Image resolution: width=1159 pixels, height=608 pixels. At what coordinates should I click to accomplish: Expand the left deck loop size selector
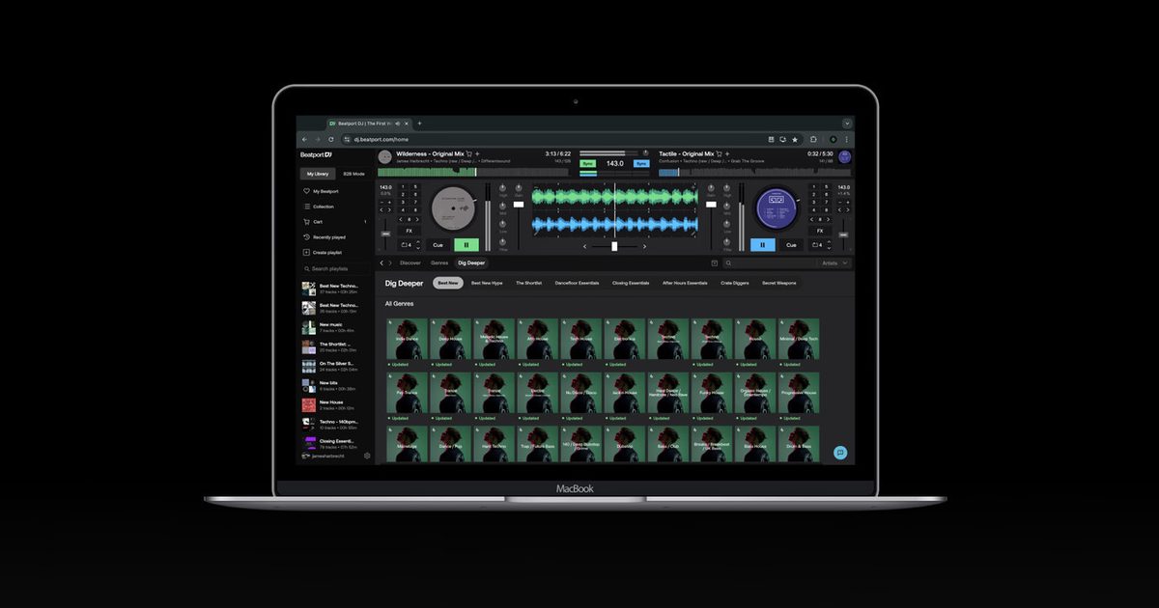[x=415, y=245]
